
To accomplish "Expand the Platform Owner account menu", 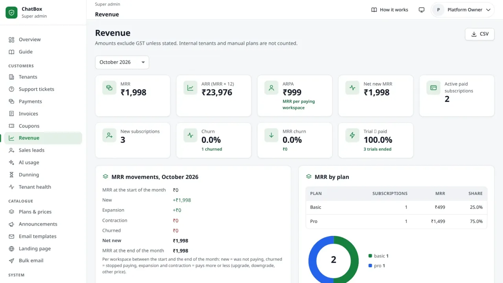I will point(462,10).
